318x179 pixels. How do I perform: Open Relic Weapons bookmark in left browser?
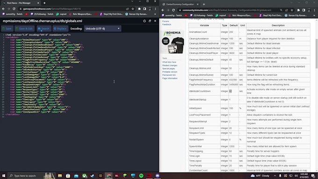[81, 14]
